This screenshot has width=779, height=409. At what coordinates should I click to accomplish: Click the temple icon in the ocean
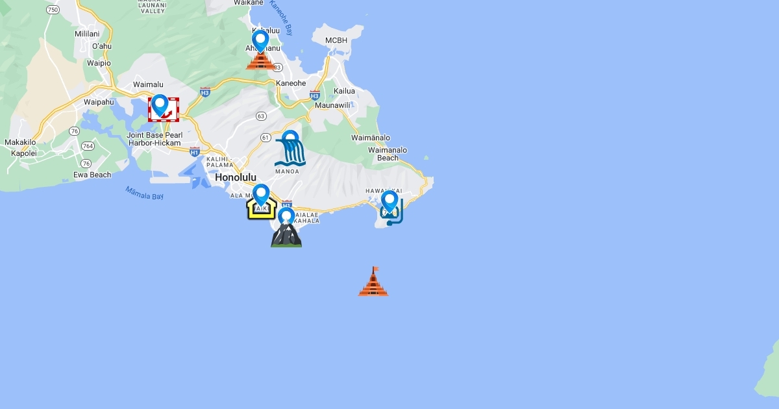point(373,282)
